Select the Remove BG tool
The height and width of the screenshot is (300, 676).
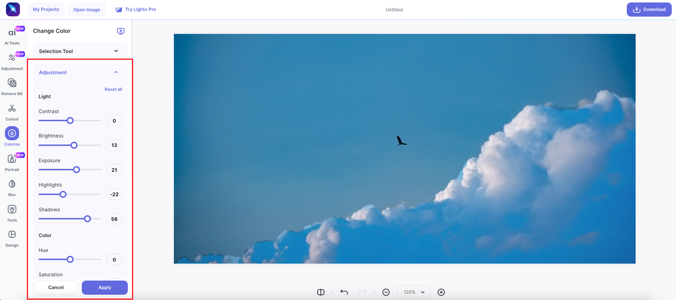point(12,86)
